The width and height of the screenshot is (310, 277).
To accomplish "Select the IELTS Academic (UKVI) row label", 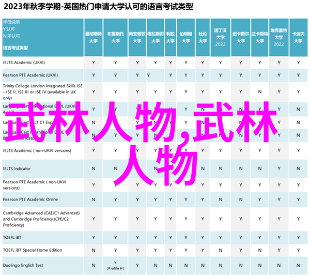I will pyautogui.click(x=24, y=63).
